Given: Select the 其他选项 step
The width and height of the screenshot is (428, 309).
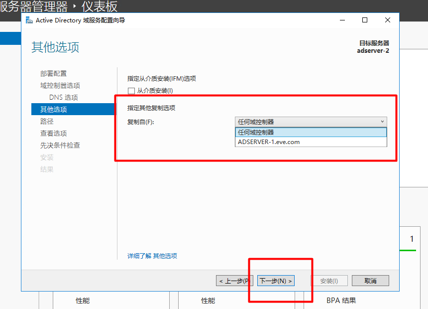Looking at the screenshot, I should pos(74,109).
